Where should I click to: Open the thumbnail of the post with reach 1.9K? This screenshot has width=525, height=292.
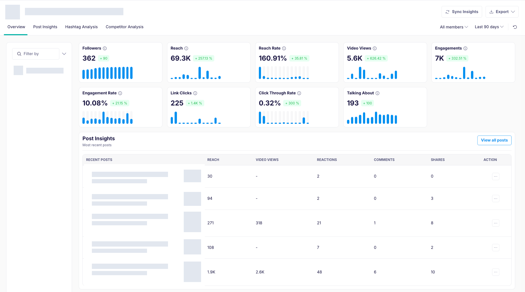192,272
